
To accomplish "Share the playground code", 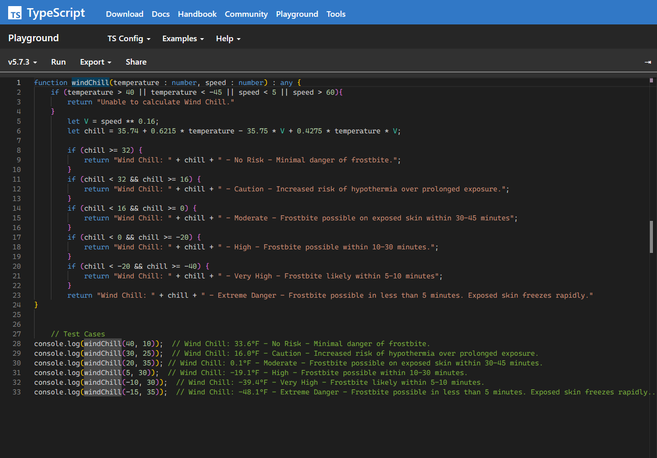I will point(136,61).
